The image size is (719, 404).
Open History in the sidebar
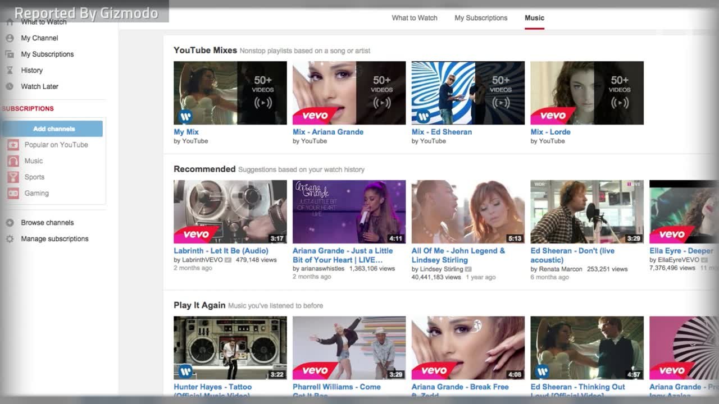pos(32,71)
